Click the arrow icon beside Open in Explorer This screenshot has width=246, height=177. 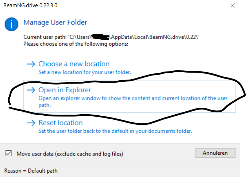pos(31,90)
